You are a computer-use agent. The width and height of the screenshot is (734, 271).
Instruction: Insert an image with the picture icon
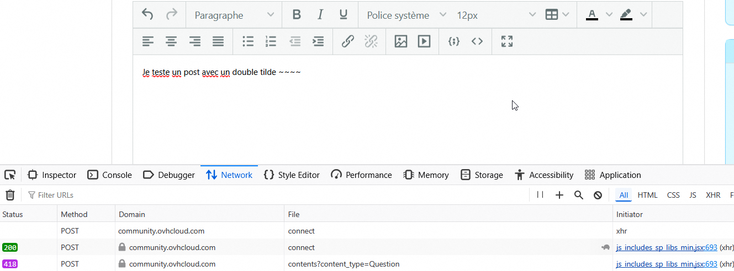(401, 41)
